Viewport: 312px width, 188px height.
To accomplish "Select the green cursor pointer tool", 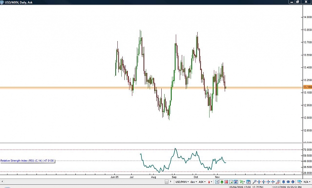I will pos(242,182).
